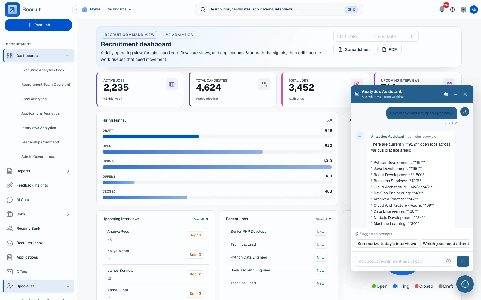The width and height of the screenshot is (481, 300).
Task: Click the Live Analytics tag
Action: point(178,35)
